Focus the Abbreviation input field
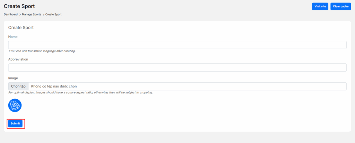Screen dimensions: 355x143 pos(177,68)
